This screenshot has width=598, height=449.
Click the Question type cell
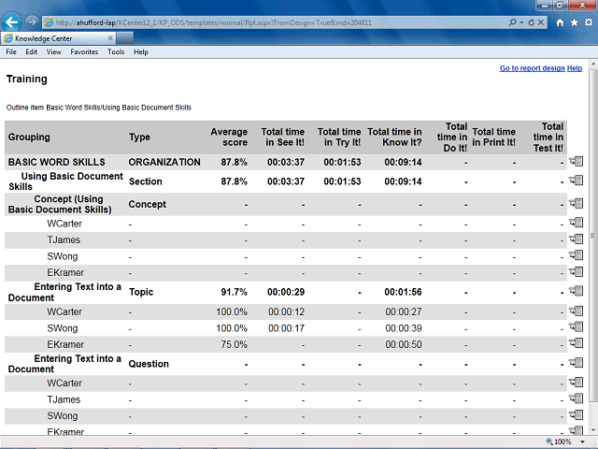pyautogui.click(x=149, y=364)
